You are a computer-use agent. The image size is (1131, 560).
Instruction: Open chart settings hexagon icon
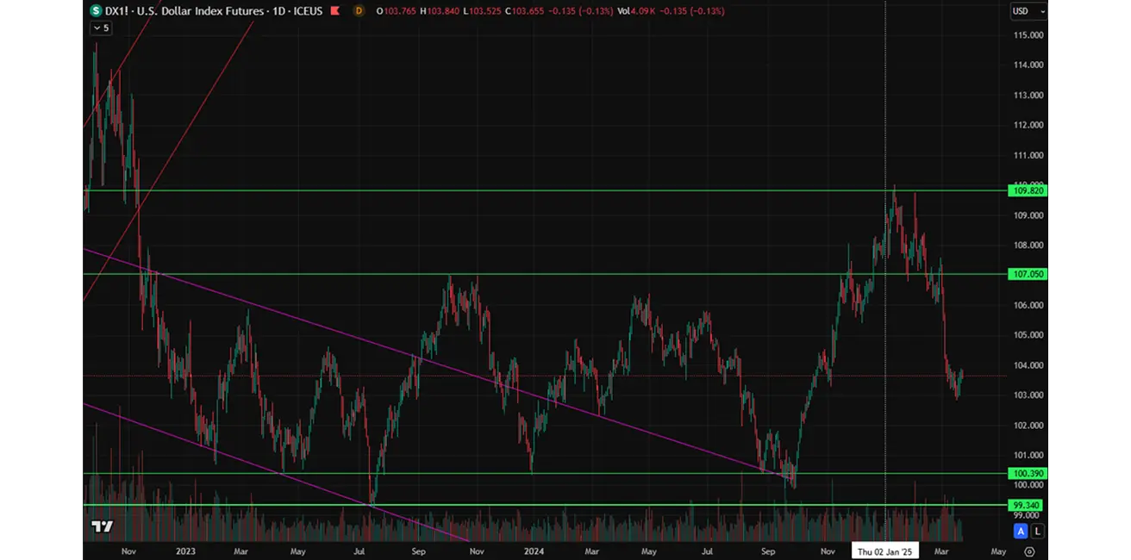pyautogui.click(x=1029, y=551)
